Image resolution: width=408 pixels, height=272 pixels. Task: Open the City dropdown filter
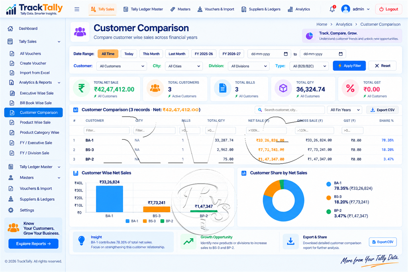(184, 66)
